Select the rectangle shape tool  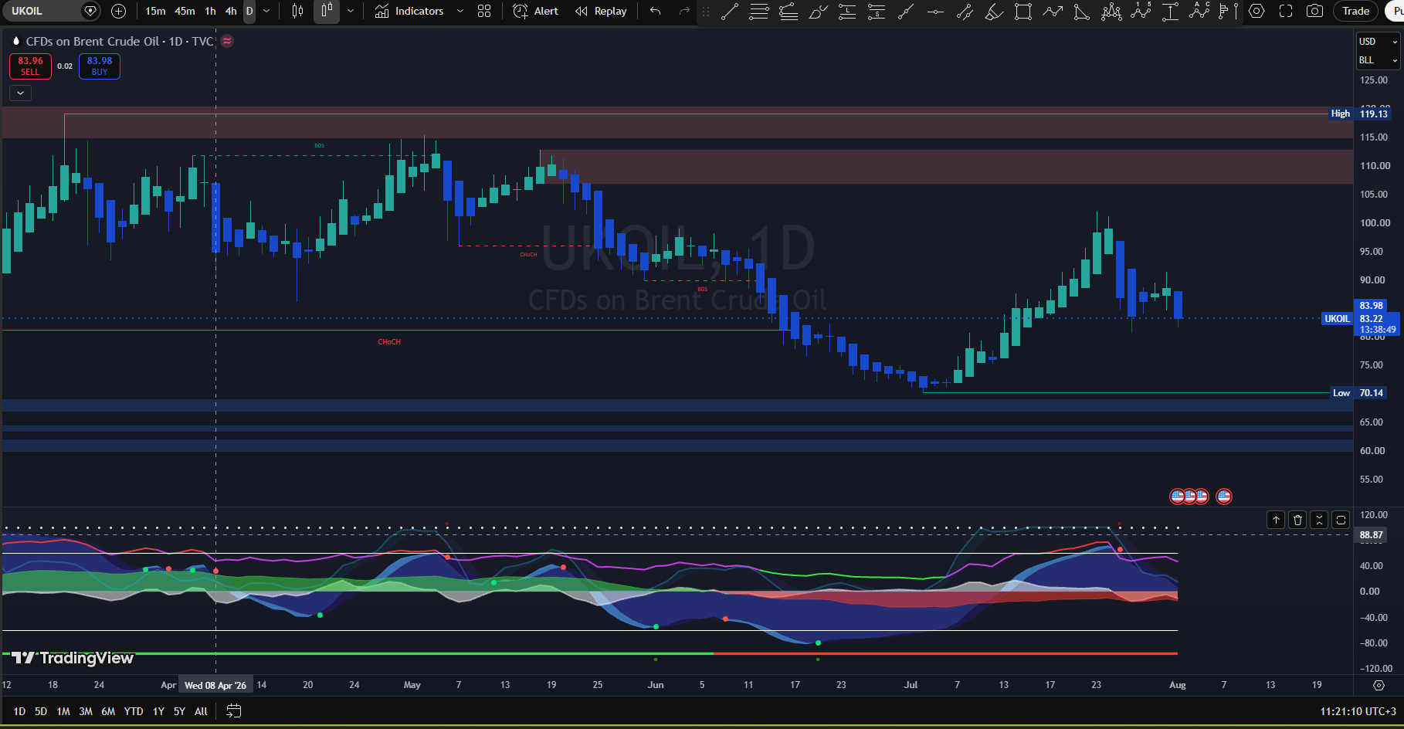click(x=1023, y=11)
